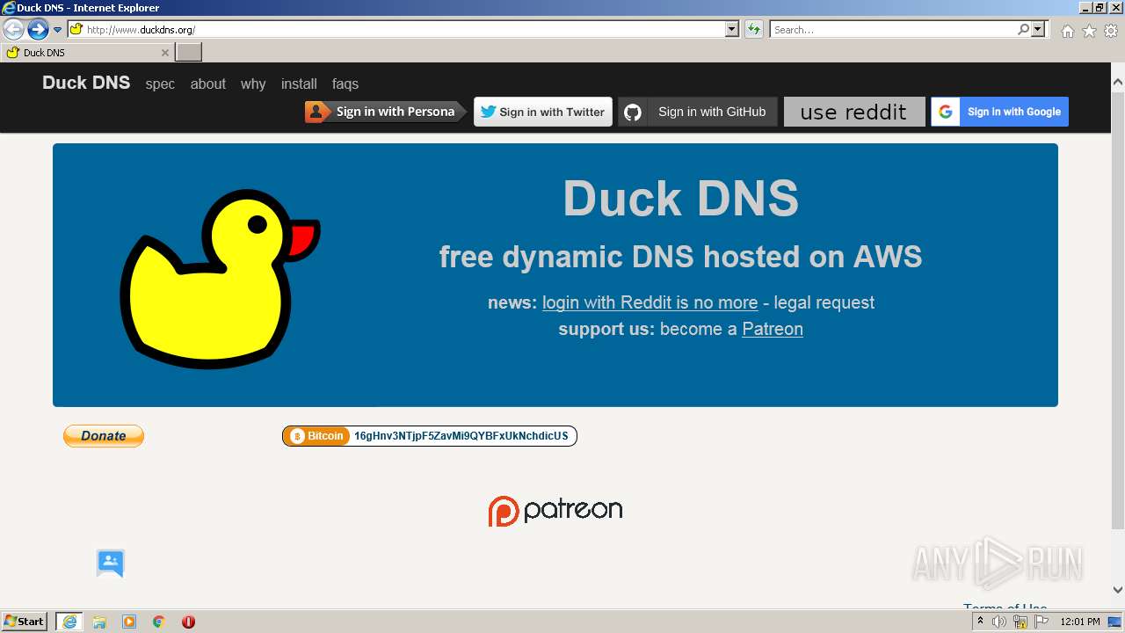This screenshot has height=633, width=1125.
Task: Click the red Opera taskbar icon
Action: click(188, 622)
